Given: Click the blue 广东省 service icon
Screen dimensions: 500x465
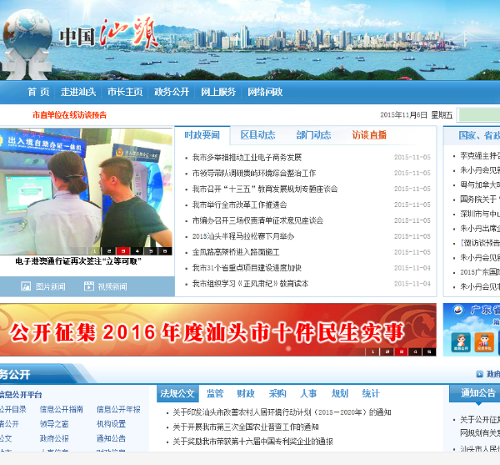Looking at the screenshot, I should (461, 342).
